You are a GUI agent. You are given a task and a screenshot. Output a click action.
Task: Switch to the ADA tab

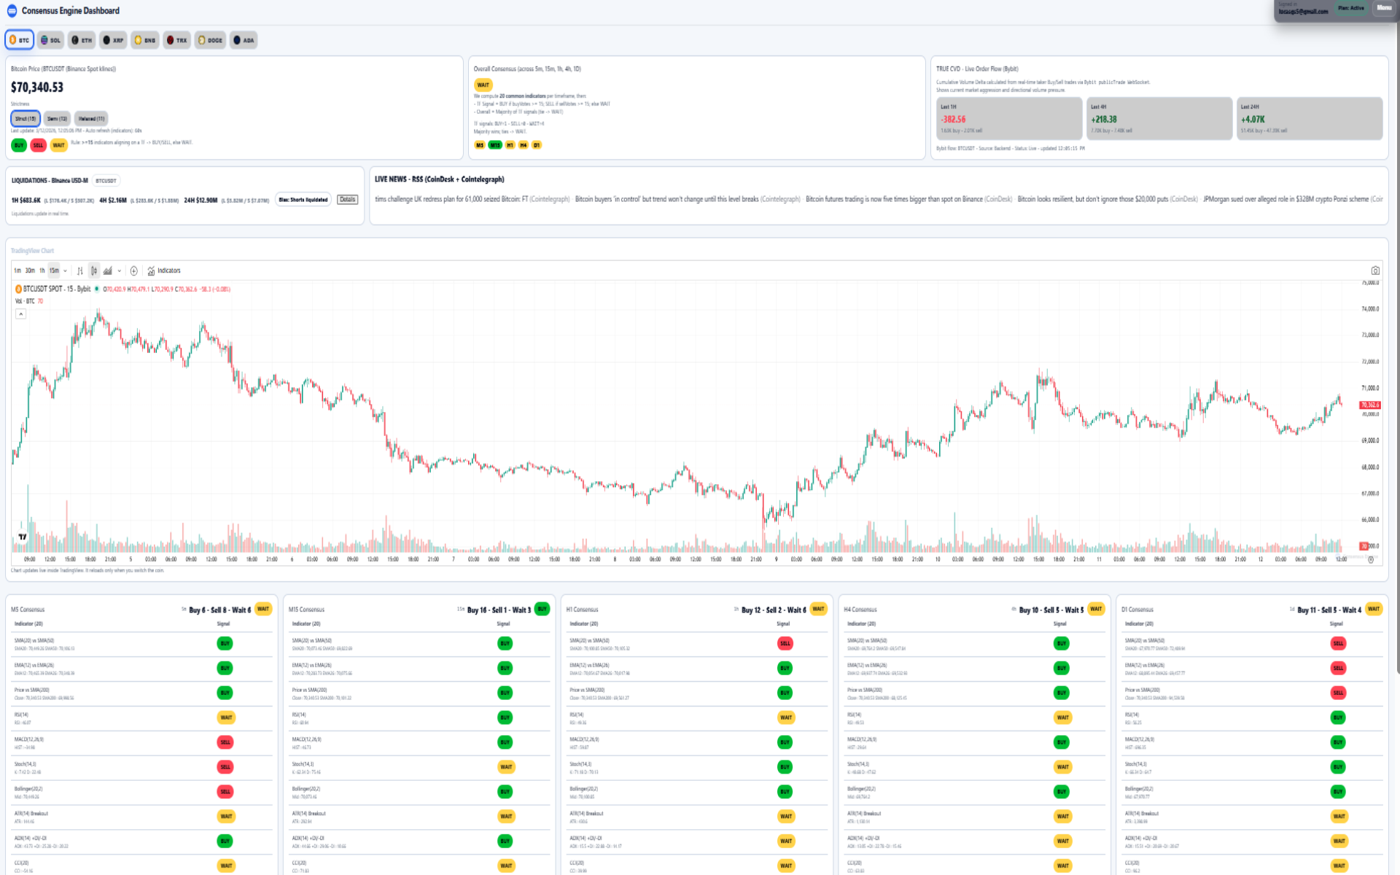point(244,40)
